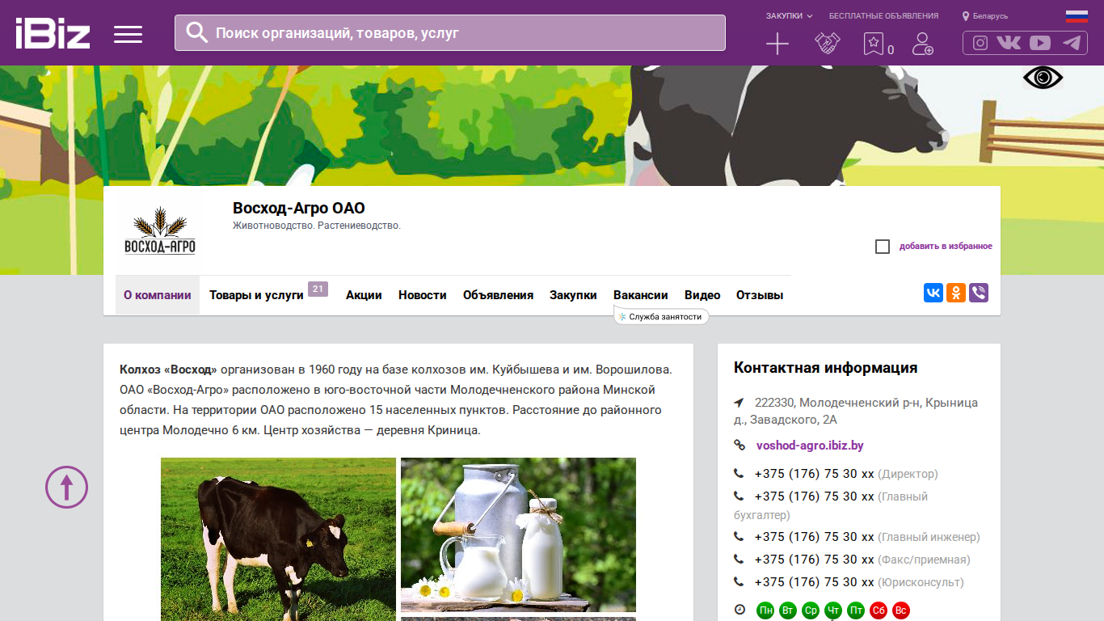Image resolution: width=1104 pixels, height=621 pixels.
Task: Open Telegram link in header
Action: tap(1072, 44)
